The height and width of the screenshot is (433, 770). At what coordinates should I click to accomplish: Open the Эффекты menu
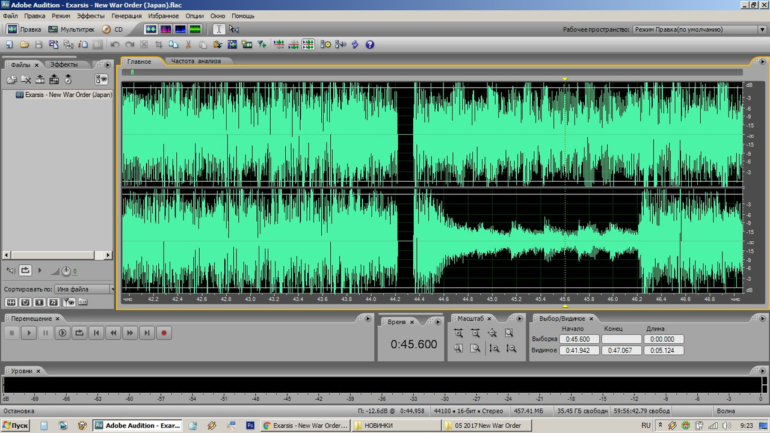tap(91, 16)
